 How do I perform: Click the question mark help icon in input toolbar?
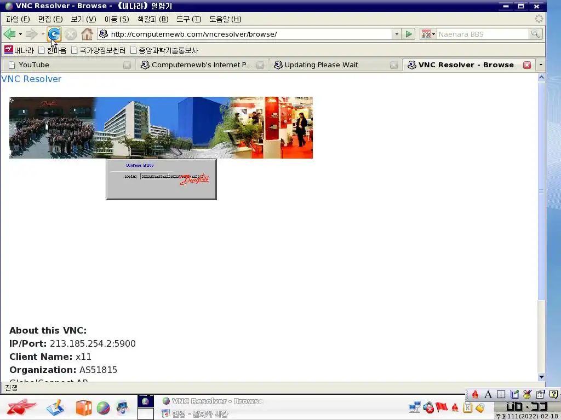coord(553,394)
